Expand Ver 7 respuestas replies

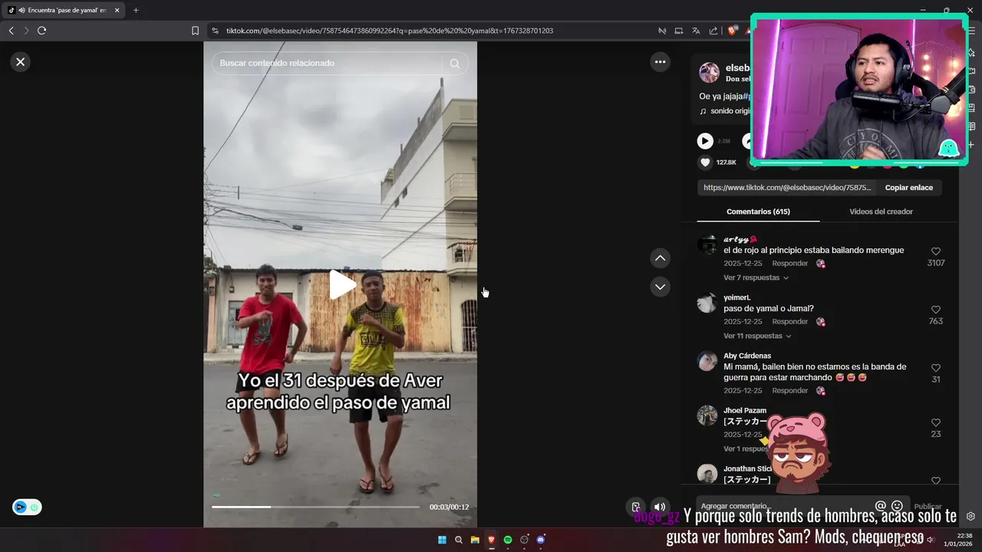tap(756, 278)
